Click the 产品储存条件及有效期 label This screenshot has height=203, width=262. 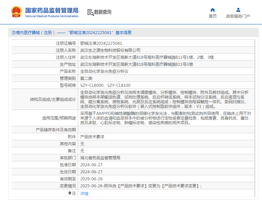pyautogui.click(x=56, y=130)
